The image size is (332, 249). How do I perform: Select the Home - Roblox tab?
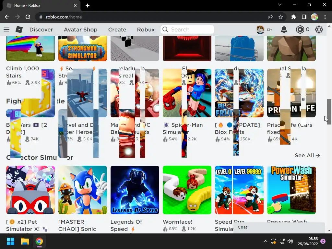[41, 6]
